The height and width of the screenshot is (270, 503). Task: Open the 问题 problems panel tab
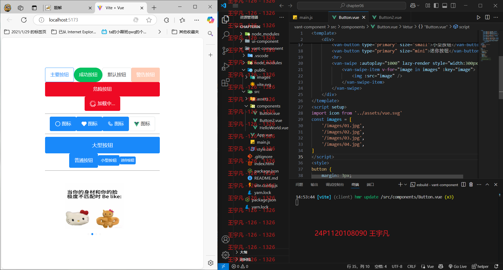coord(299,185)
